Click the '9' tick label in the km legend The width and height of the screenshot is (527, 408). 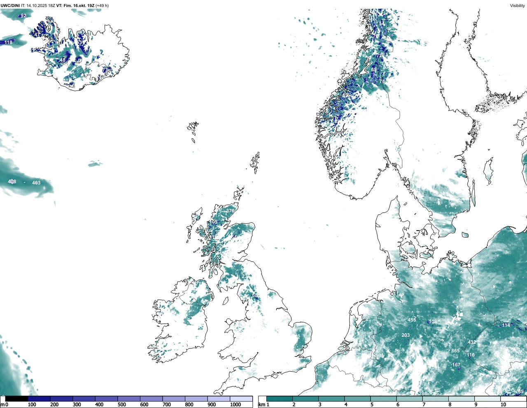coord(476,405)
